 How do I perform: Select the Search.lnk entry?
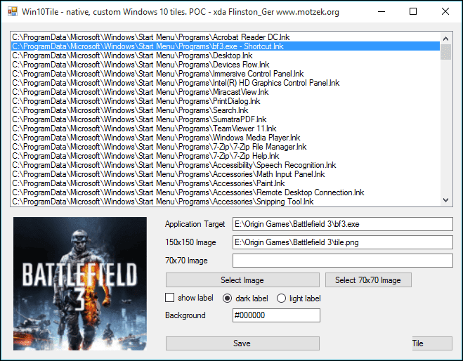pyautogui.click(x=226, y=110)
